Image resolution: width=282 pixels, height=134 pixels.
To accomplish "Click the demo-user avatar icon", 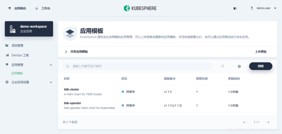I will [x=252, y=8].
